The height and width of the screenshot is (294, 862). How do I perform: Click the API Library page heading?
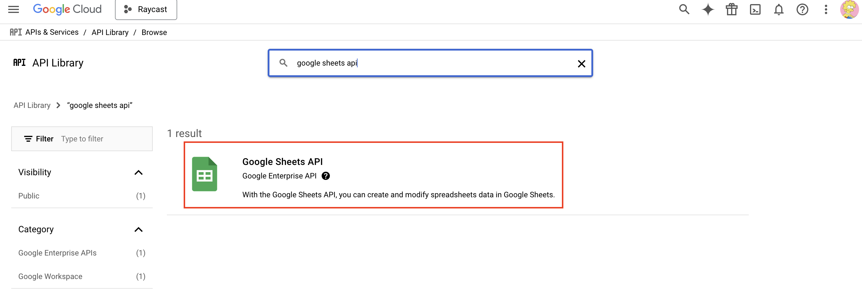pyautogui.click(x=58, y=63)
